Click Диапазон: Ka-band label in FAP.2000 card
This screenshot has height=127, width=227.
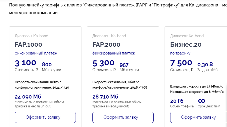click(x=109, y=36)
